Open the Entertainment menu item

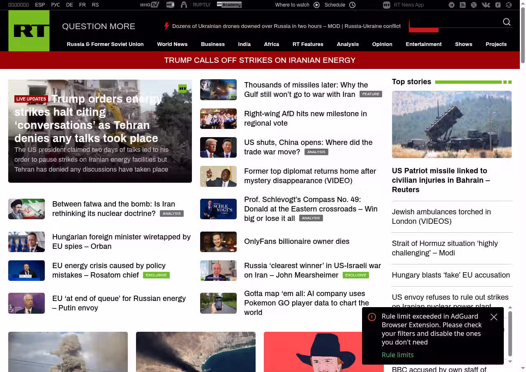click(x=423, y=44)
